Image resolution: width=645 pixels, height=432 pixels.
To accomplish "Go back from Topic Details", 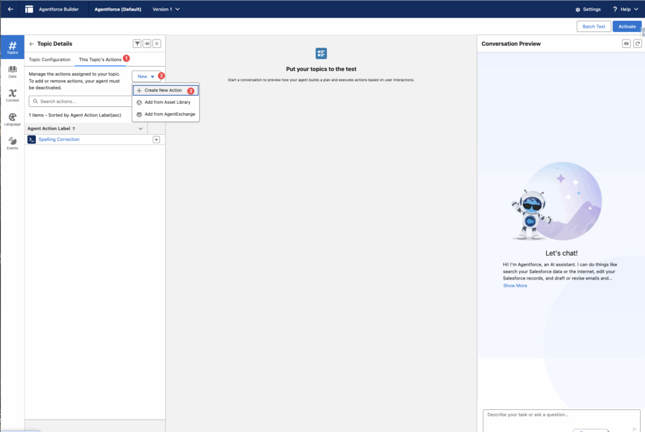I will 31,43.
